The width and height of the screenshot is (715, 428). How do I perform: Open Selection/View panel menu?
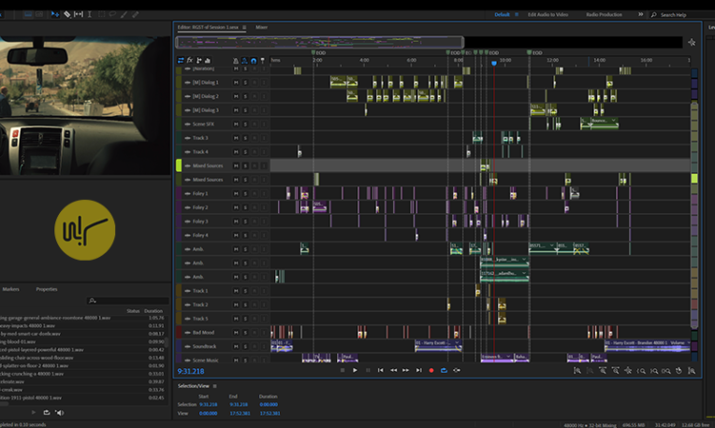[x=214, y=386]
